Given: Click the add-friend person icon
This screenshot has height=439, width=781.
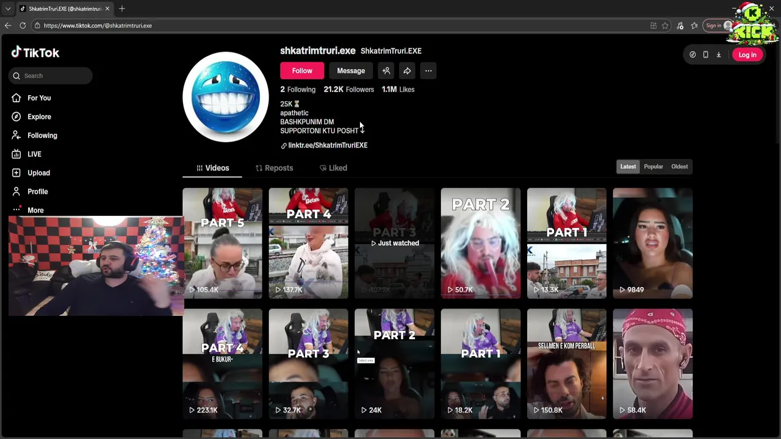Looking at the screenshot, I should 386,71.
